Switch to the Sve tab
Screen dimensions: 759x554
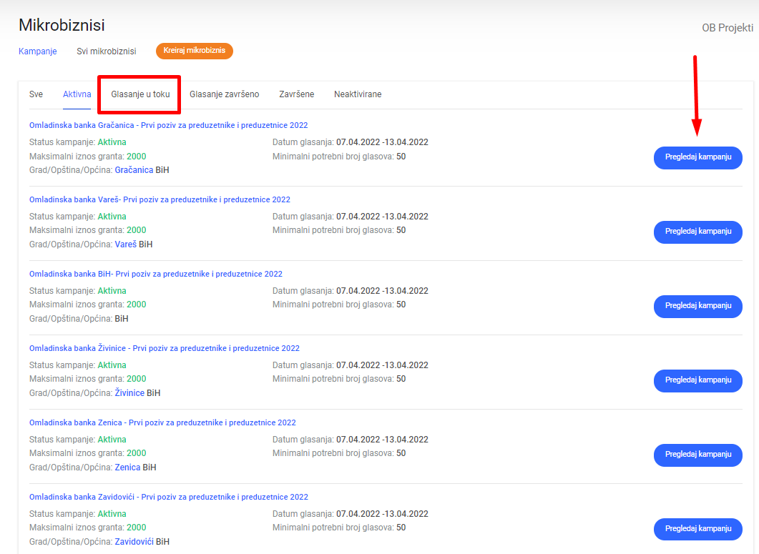click(36, 94)
